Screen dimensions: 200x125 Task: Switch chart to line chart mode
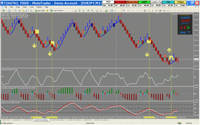pyautogui.click(x=84, y=11)
